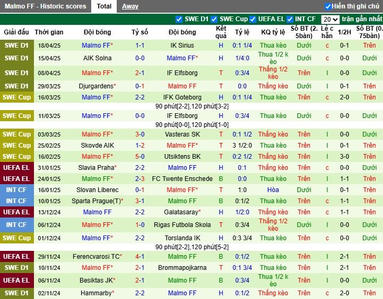Open Rigas Futbola Skola team link
383x299 pixels.
182,225
